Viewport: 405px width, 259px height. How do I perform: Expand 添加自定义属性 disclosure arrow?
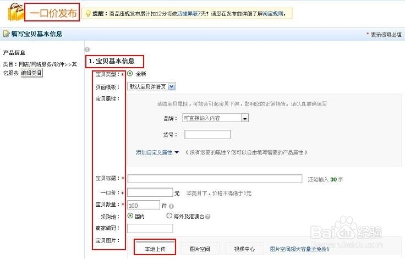click(177, 152)
